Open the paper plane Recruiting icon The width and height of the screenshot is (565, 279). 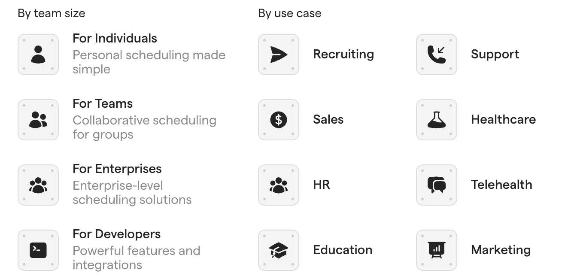coord(278,55)
